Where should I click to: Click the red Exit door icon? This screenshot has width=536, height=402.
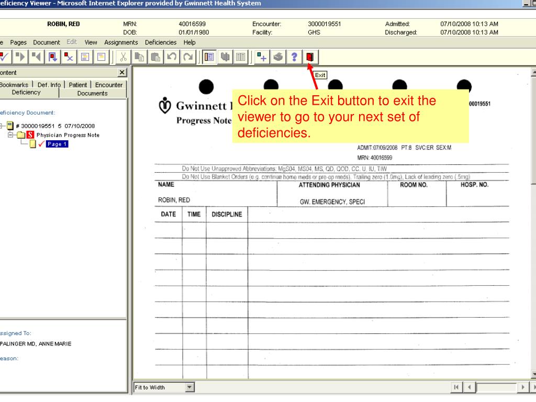click(x=310, y=57)
